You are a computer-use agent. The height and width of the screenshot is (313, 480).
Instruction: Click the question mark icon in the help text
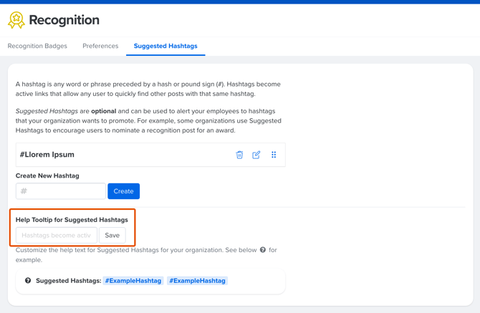coord(263,250)
